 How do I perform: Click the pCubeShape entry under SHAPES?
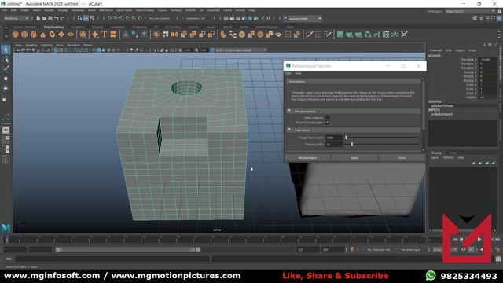point(442,105)
